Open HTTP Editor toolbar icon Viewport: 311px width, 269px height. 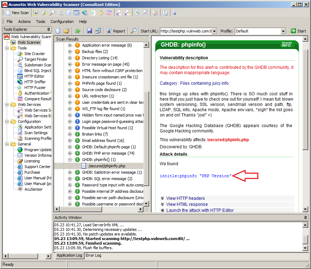click(77, 13)
